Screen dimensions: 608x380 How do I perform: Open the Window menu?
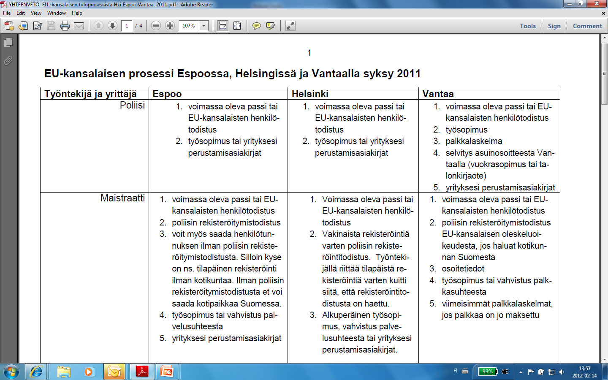pyautogui.click(x=57, y=13)
